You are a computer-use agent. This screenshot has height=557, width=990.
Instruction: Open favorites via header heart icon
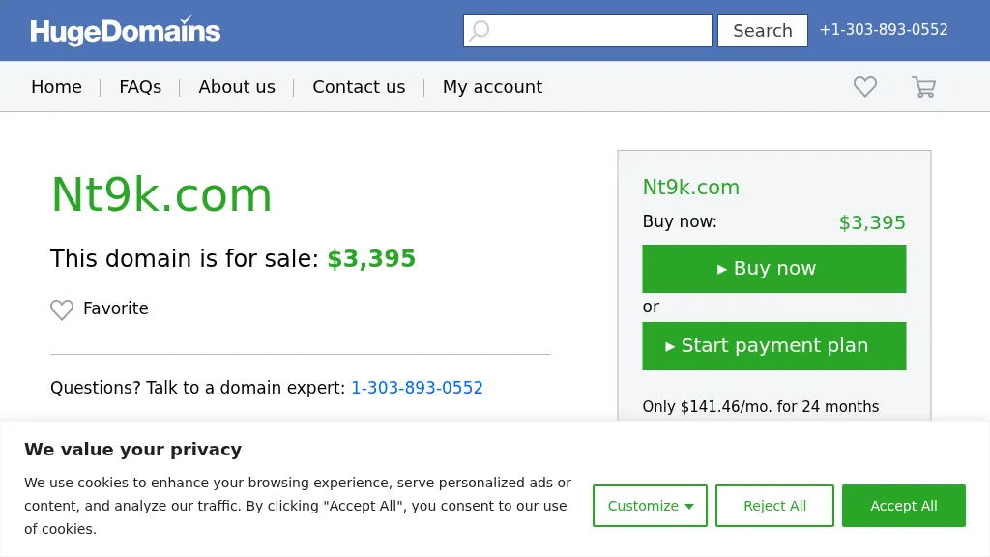pos(865,86)
